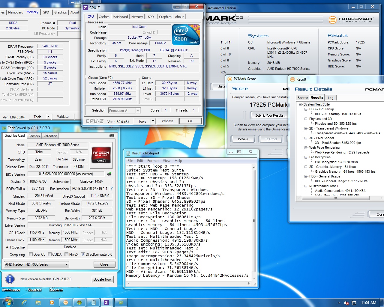384x307 pixels.
Task: Open the network tray icon
Action: click(x=354, y=303)
